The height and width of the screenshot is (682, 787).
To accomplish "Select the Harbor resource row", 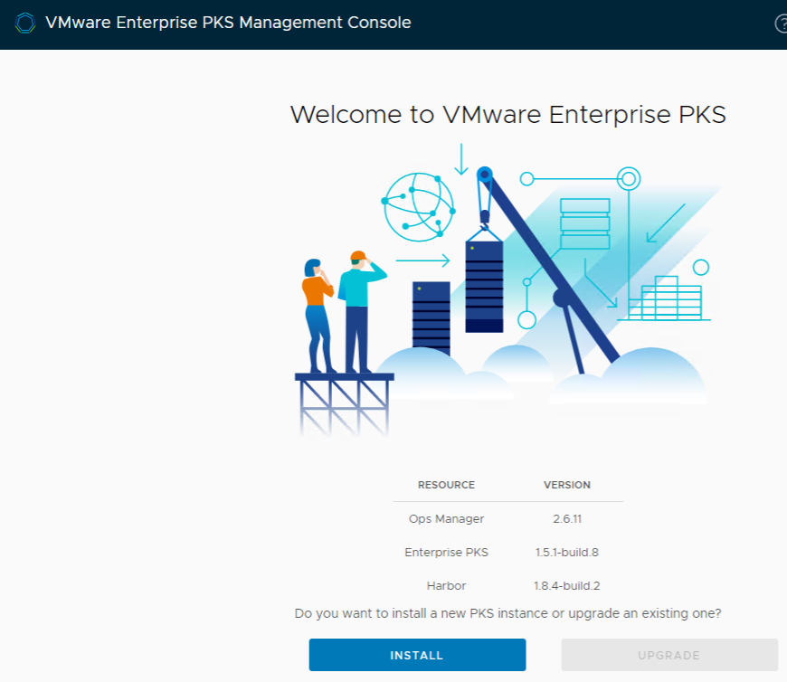I will pyautogui.click(x=446, y=585).
